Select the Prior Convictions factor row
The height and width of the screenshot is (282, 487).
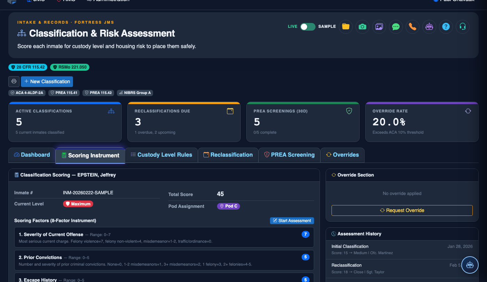[164, 260]
